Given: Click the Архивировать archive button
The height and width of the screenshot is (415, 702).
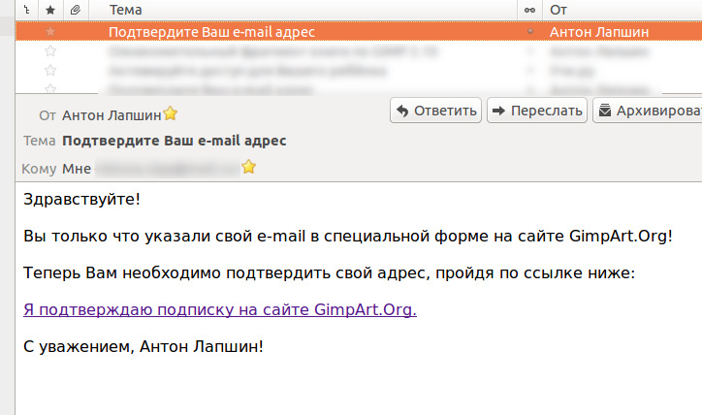Looking at the screenshot, I should click(648, 111).
